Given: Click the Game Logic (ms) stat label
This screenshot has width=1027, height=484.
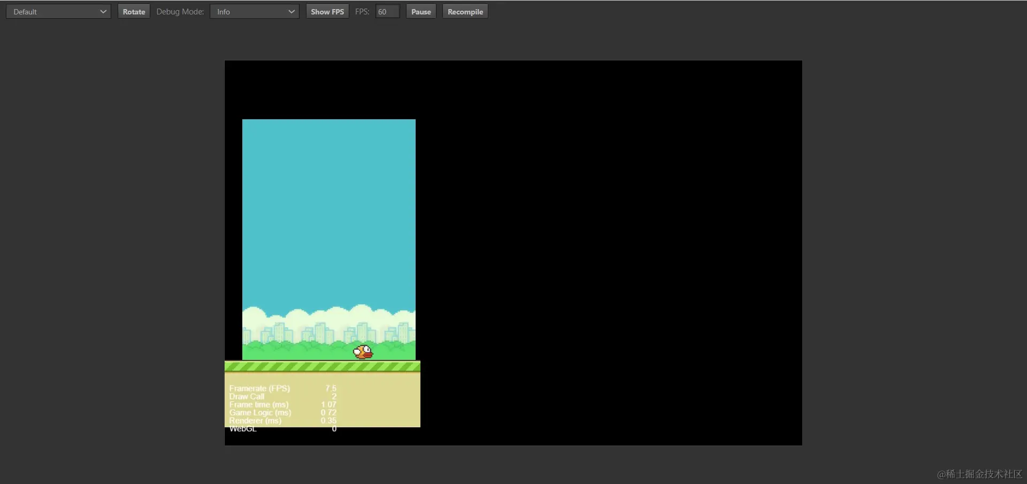Looking at the screenshot, I should (x=260, y=412).
